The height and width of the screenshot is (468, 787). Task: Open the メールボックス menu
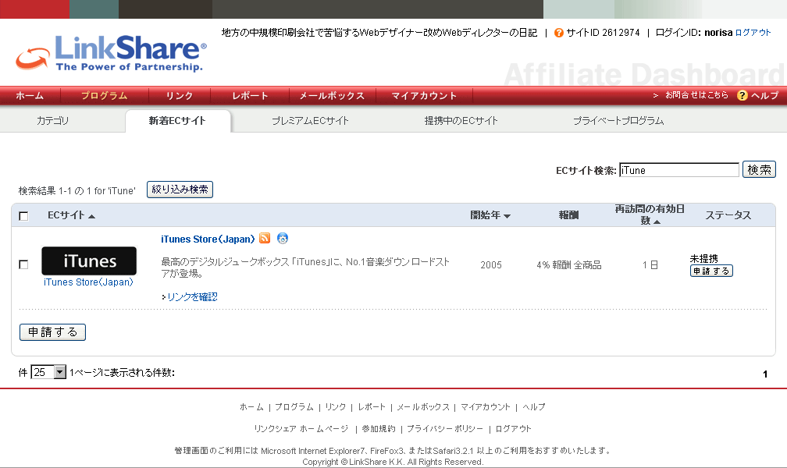[332, 96]
